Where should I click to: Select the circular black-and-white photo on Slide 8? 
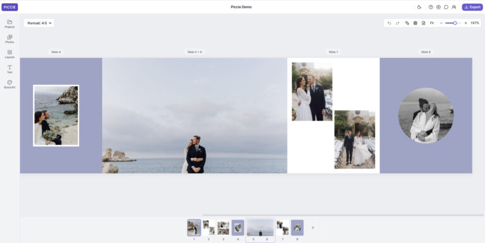[426, 116]
